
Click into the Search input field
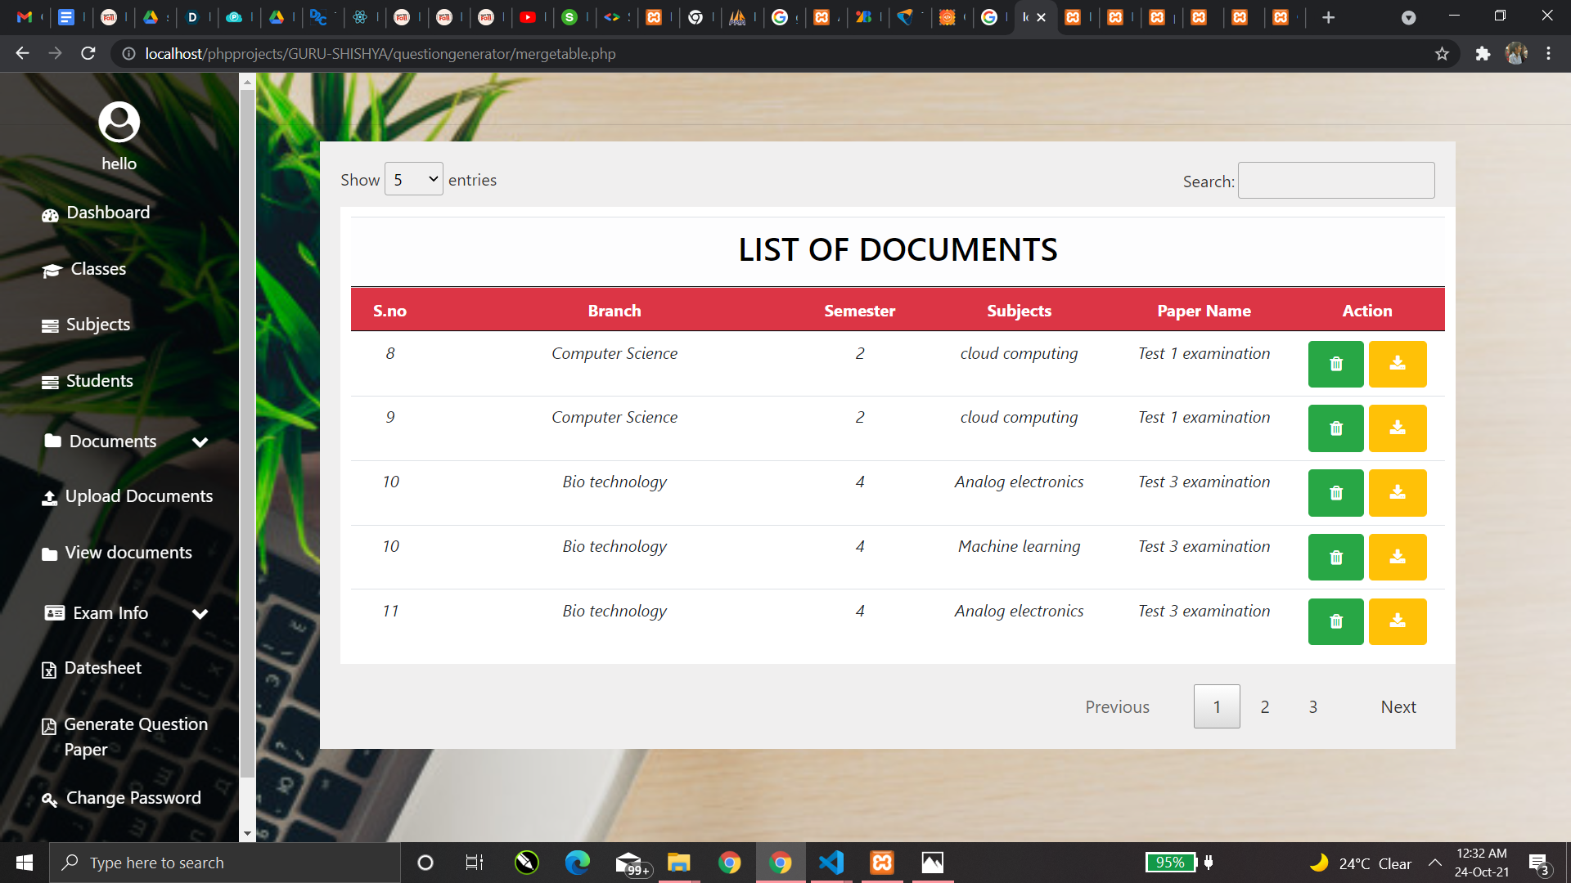[1335, 181]
